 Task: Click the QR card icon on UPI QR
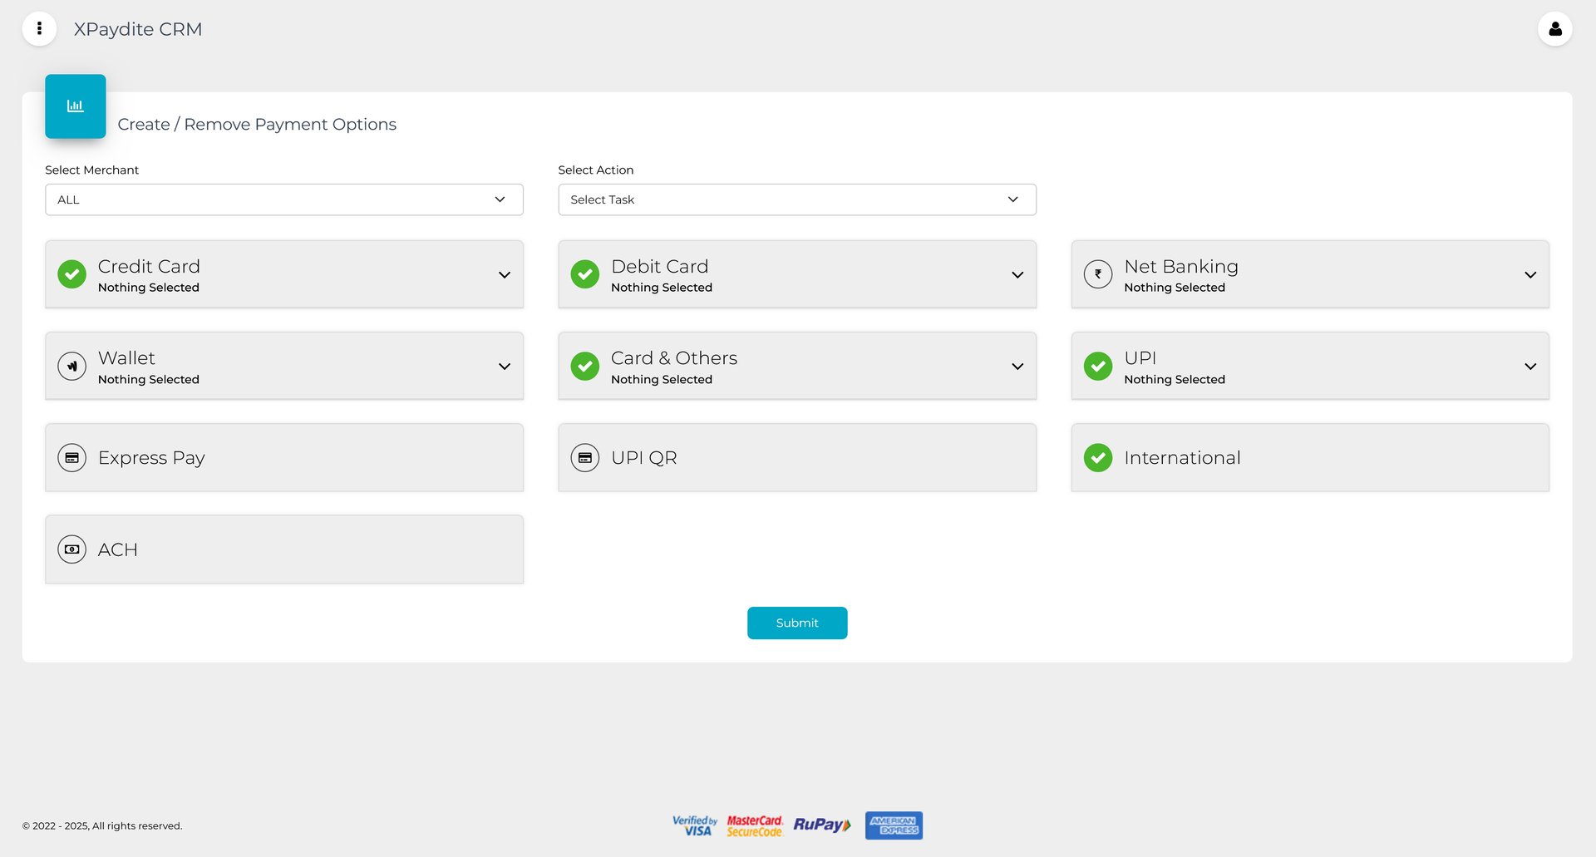(584, 457)
